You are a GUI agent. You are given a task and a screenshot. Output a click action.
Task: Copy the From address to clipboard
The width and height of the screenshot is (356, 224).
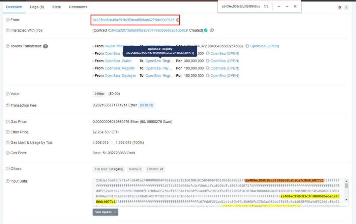(x=178, y=20)
